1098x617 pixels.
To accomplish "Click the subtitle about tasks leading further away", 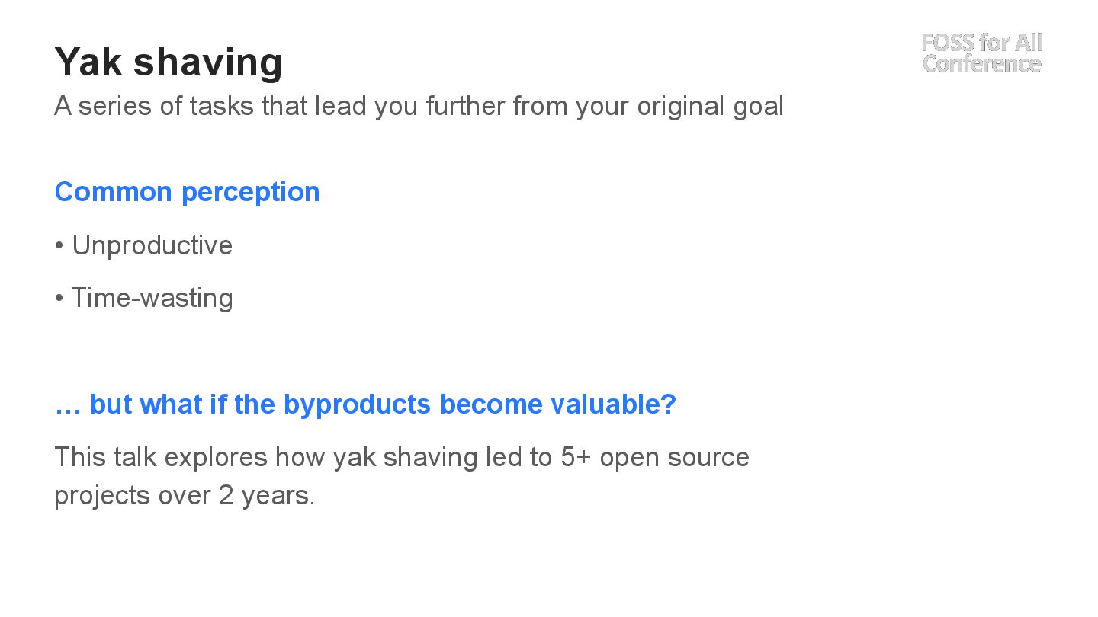I will pos(419,106).
